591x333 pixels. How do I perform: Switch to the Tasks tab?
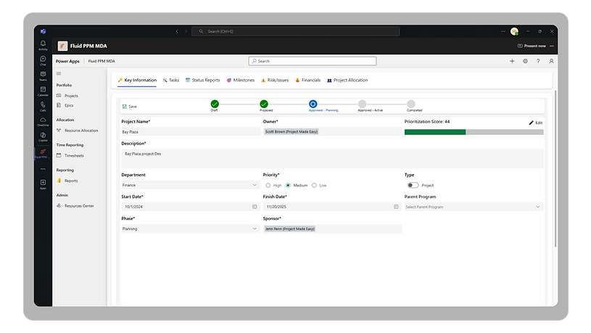[x=171, y=81]
